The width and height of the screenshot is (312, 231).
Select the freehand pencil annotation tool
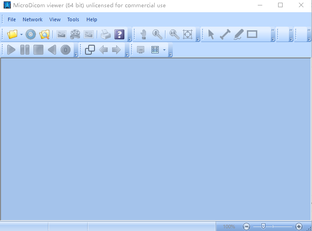point(239,34)
